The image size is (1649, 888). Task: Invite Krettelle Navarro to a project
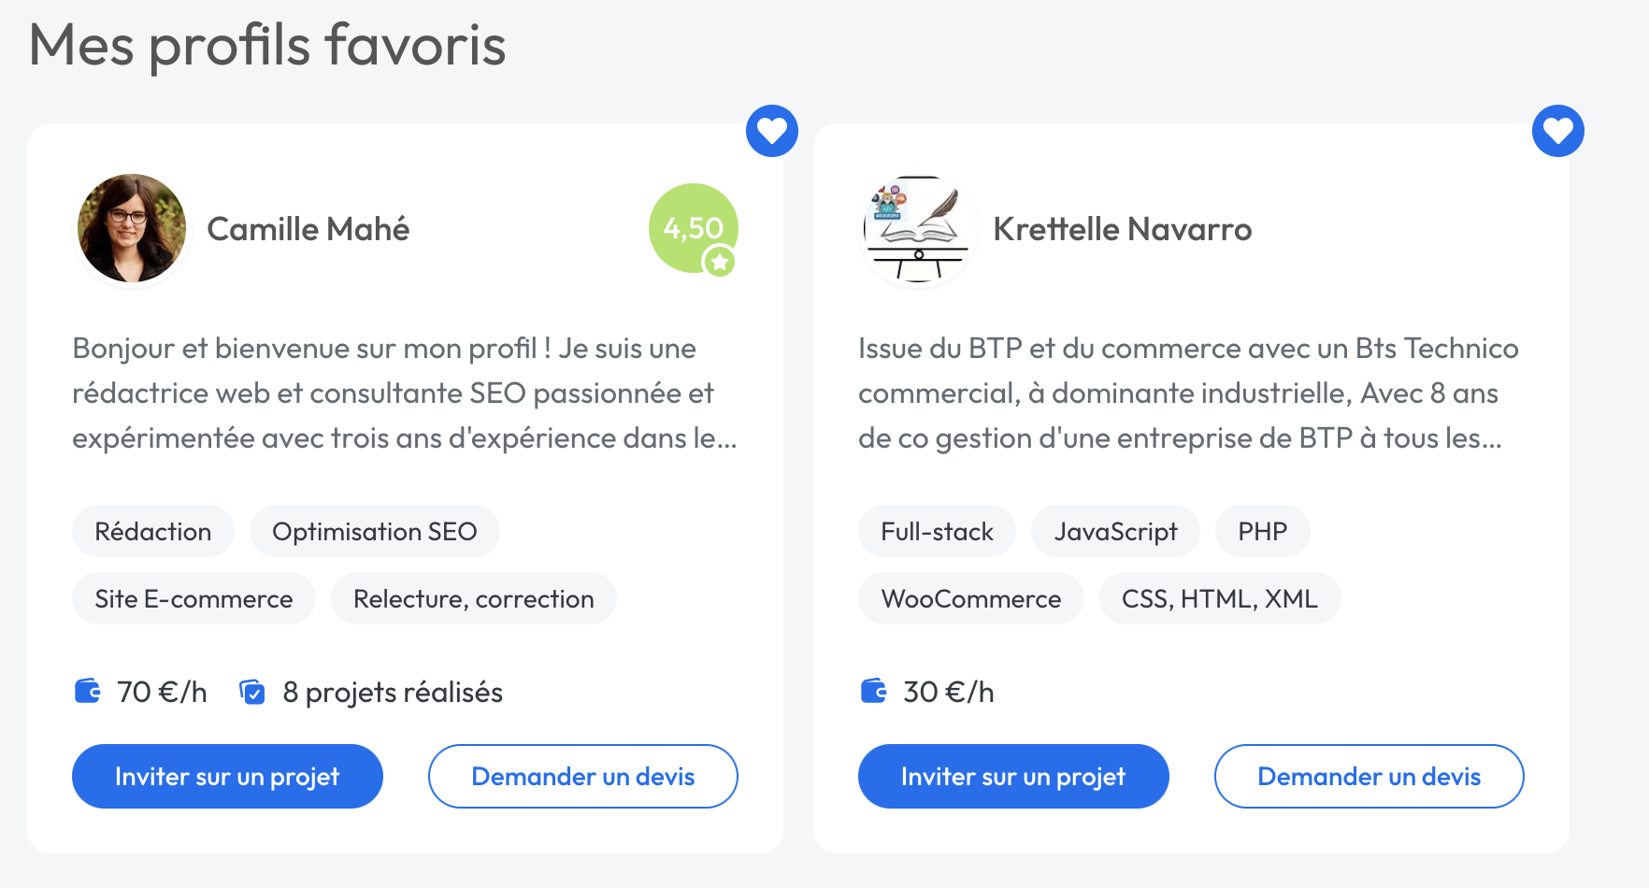[1013, 776]
